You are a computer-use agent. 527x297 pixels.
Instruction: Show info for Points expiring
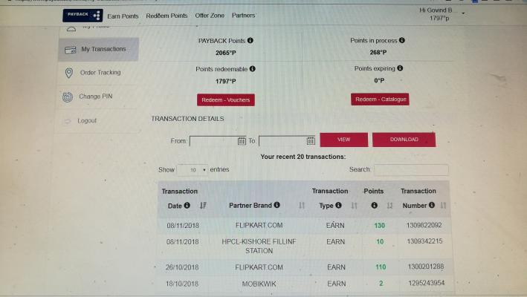tap(400, 68)
